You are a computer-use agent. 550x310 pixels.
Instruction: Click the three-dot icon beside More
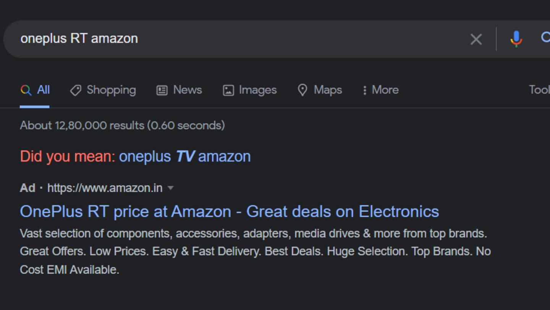(365, 90)
